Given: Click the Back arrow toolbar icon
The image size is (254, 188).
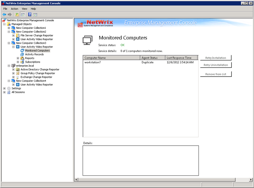Looking at the screenshot, I should [x=4, y=15].
